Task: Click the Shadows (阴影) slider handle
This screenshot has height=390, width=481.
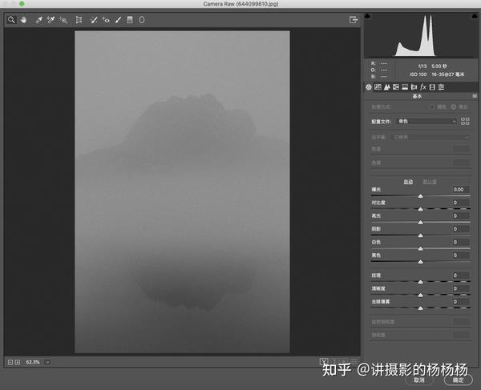Action: pyautogui.click(x=421, y=235)
